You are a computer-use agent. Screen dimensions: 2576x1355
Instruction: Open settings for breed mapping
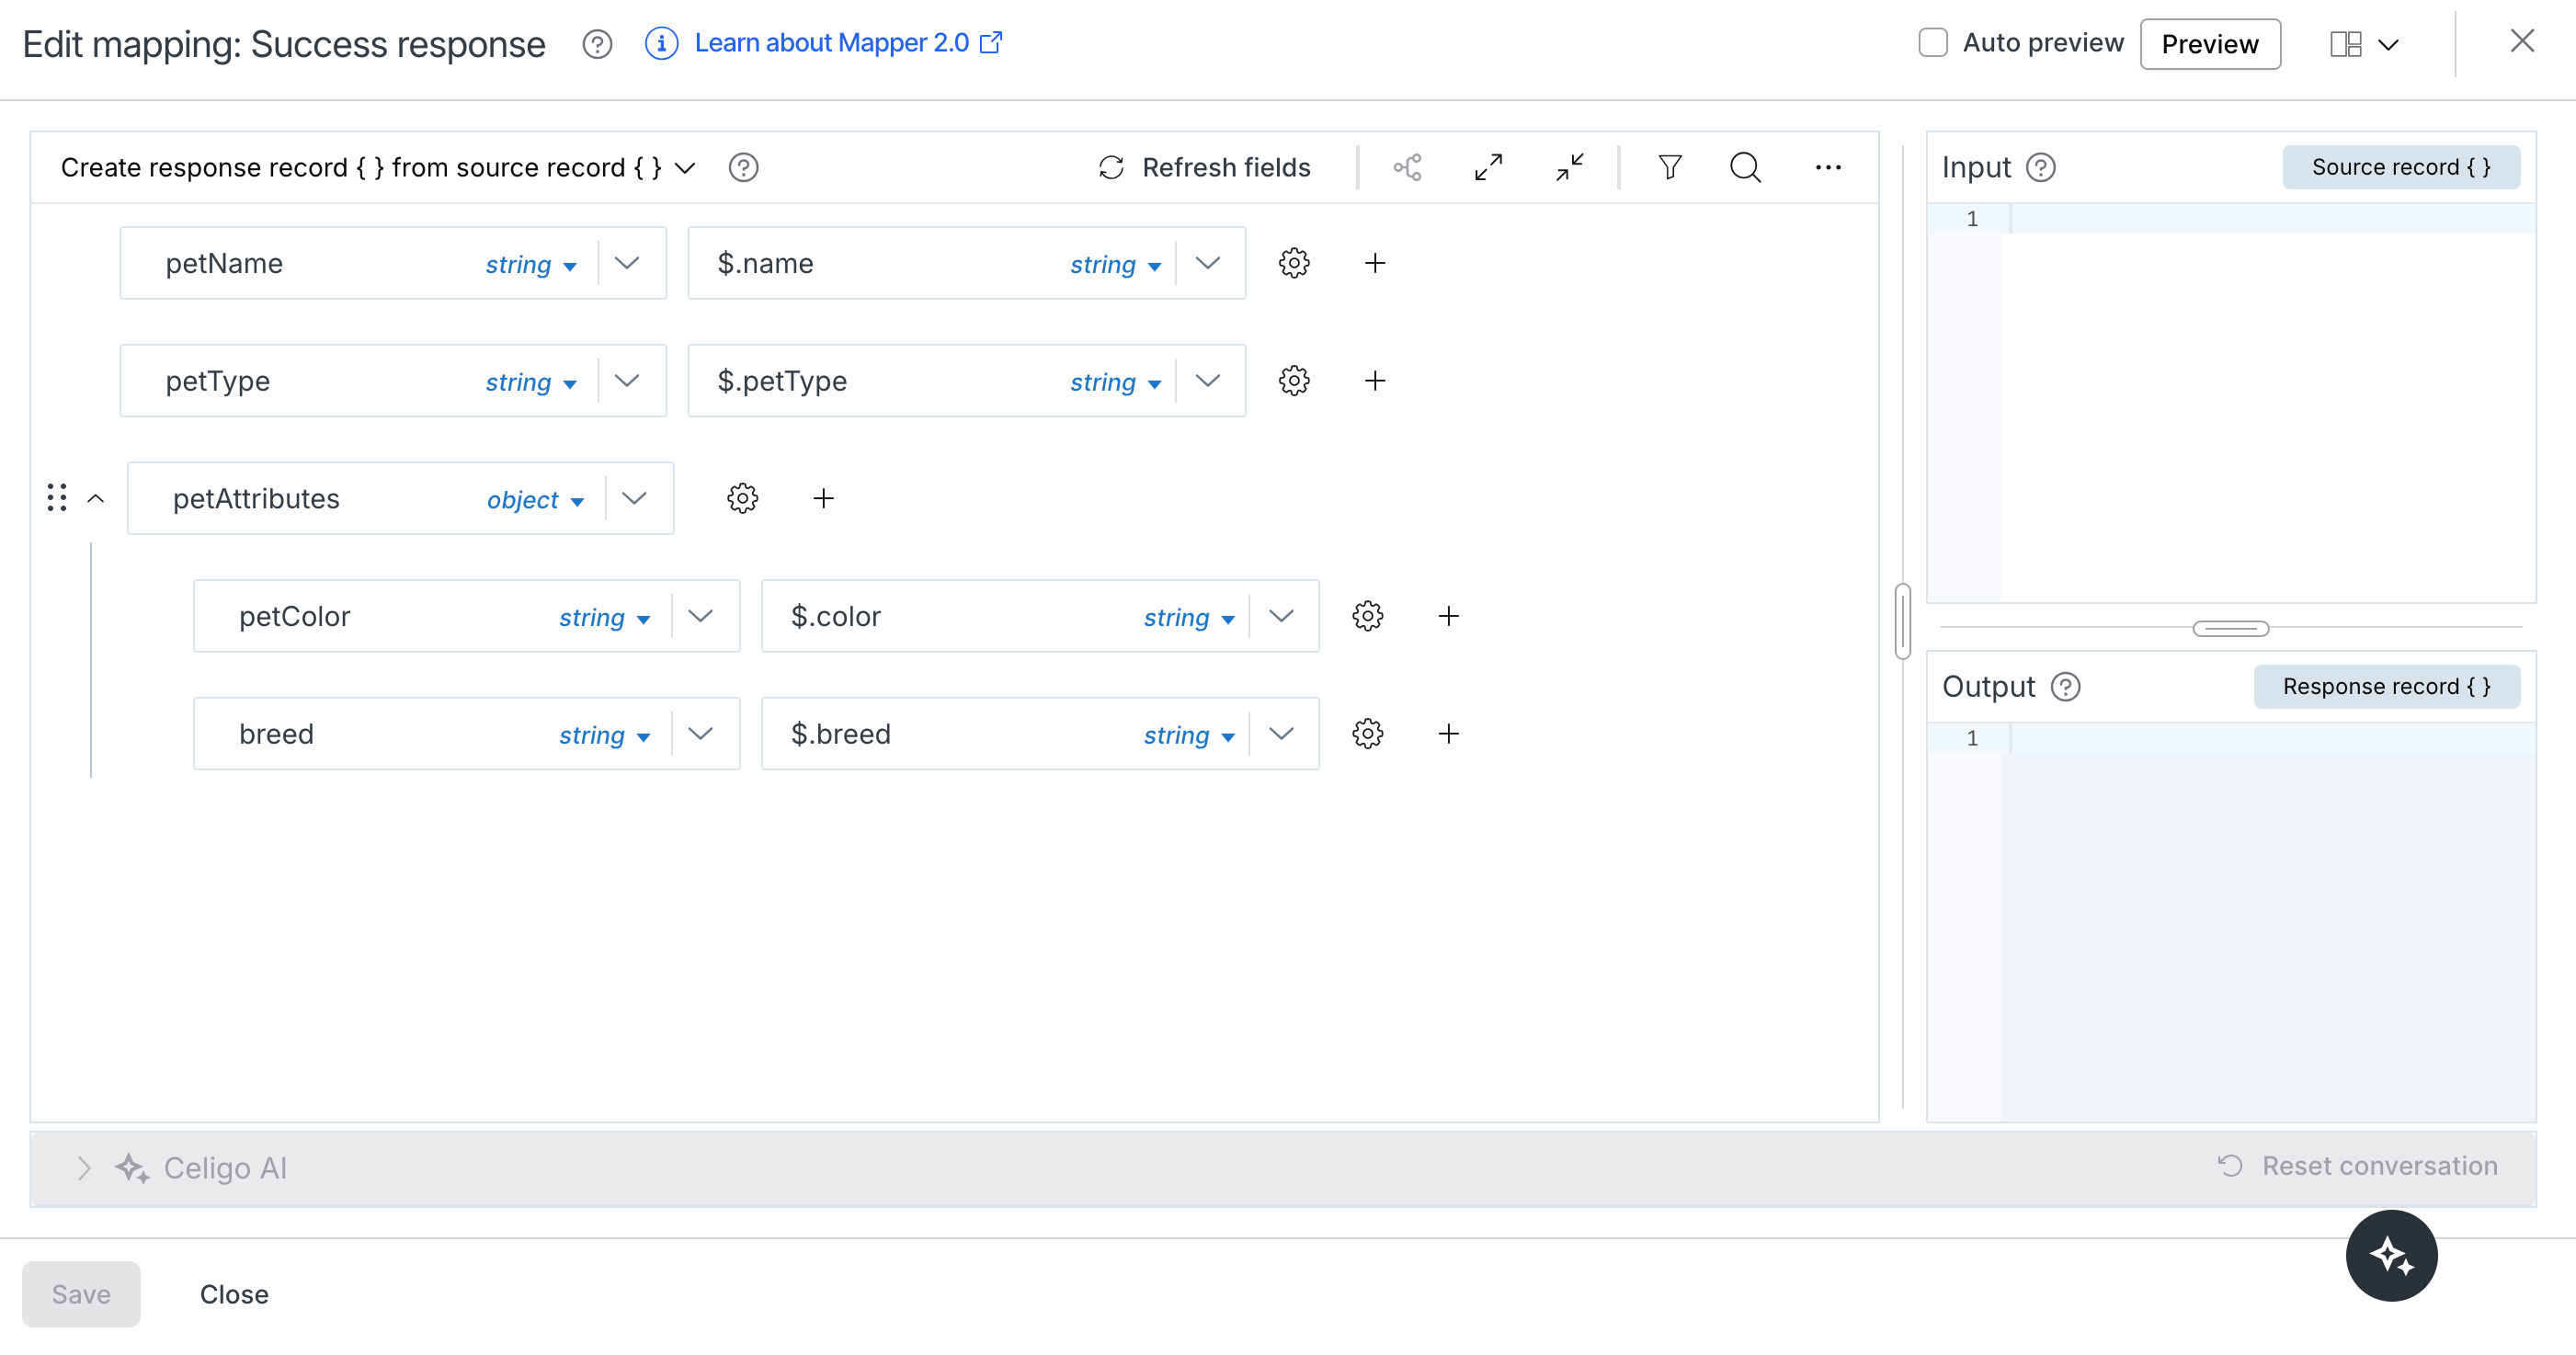[x=1367, y=734]
